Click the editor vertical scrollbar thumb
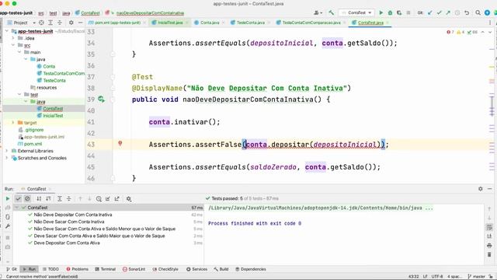Screen dimensions: 497x280 click(492, 106)
